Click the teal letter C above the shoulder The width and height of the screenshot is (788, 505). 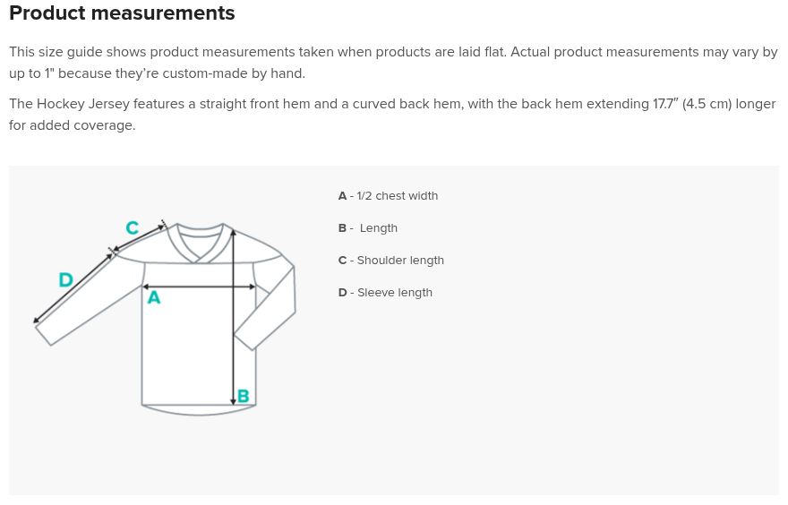pos(132,228)
